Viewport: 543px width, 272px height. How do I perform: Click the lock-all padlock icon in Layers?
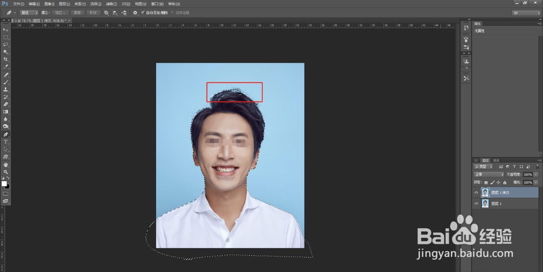505,182
